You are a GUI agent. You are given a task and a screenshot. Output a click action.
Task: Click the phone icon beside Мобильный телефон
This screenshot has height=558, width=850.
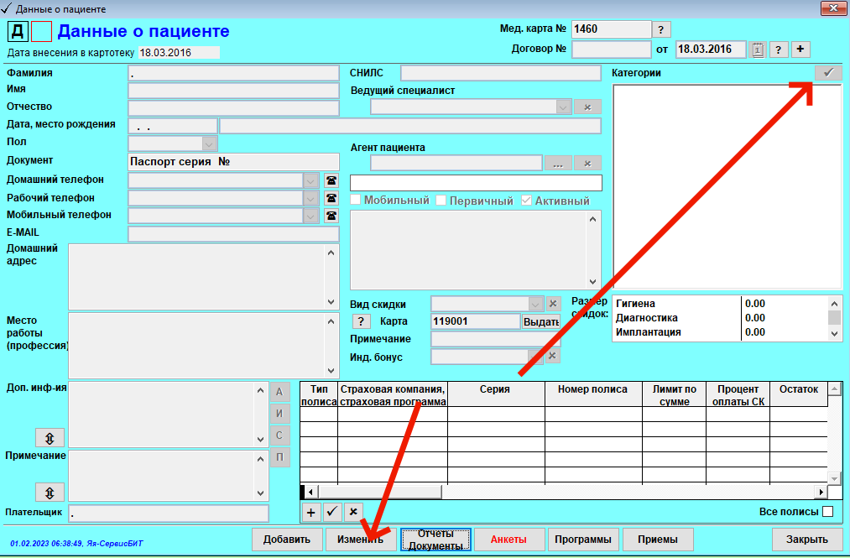tap(331, 216)
